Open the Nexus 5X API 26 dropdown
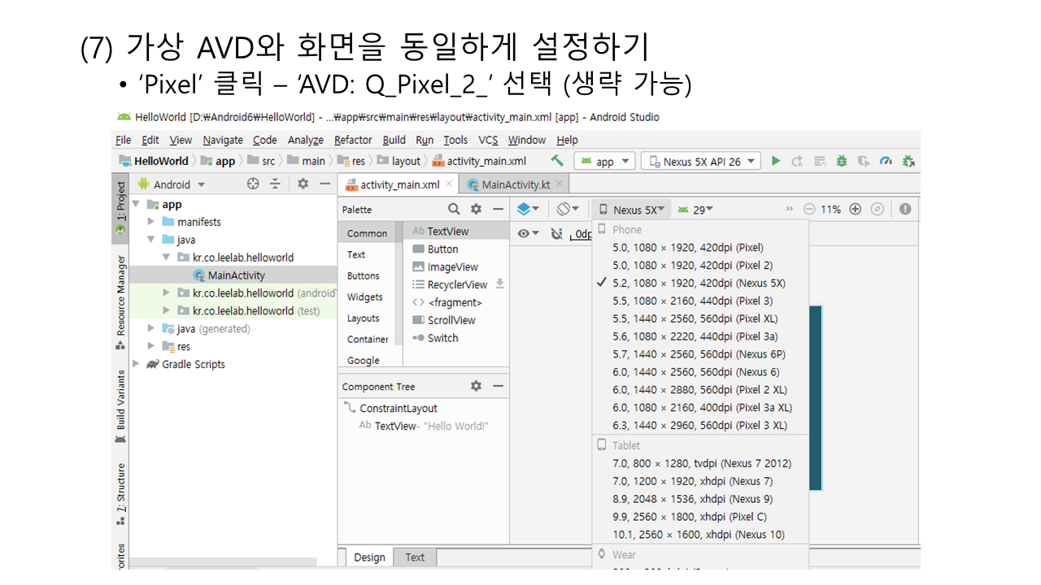 701,162
